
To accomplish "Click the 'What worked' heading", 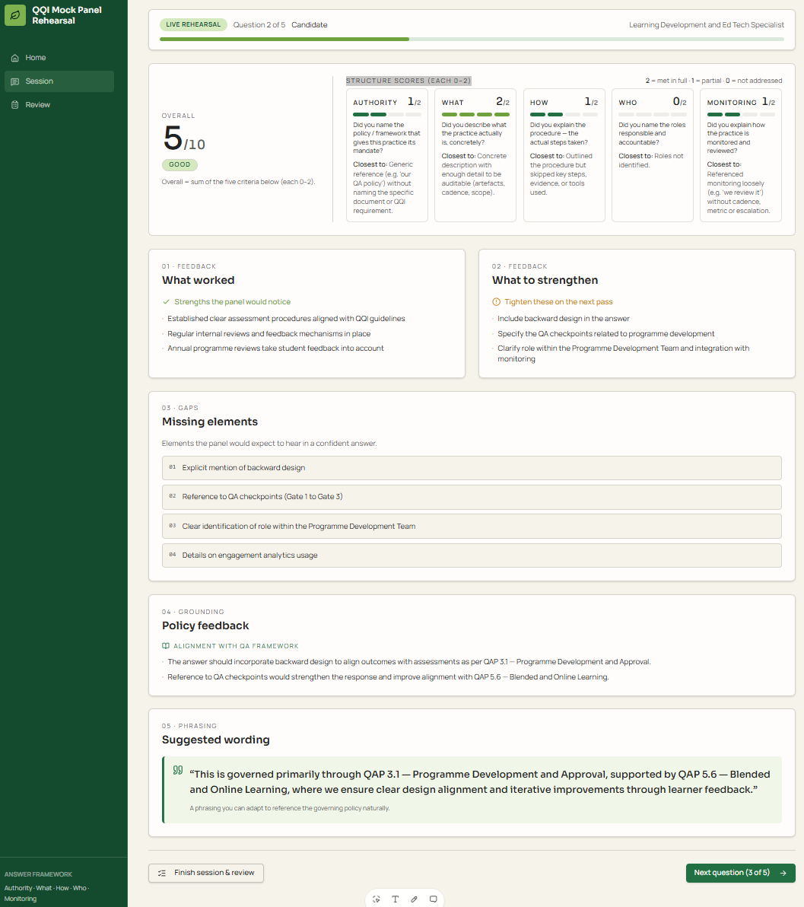I will (199, 281).
